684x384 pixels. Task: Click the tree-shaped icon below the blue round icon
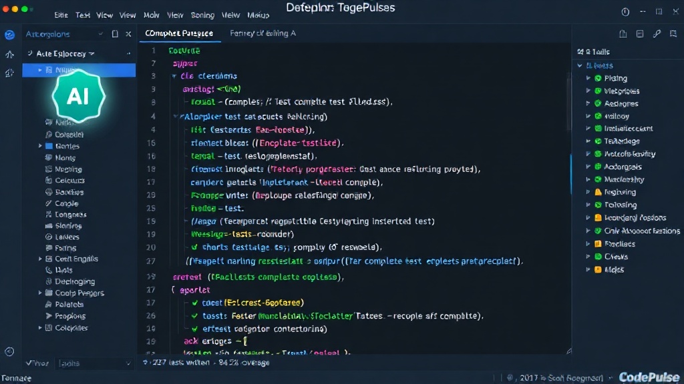[x=9, y=55]
